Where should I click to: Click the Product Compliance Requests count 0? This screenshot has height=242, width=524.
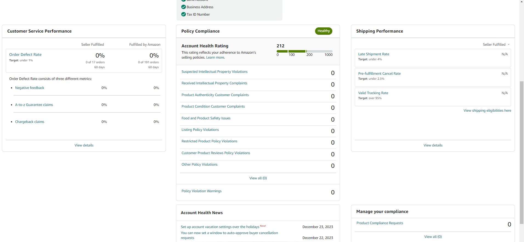pos(509,224)
